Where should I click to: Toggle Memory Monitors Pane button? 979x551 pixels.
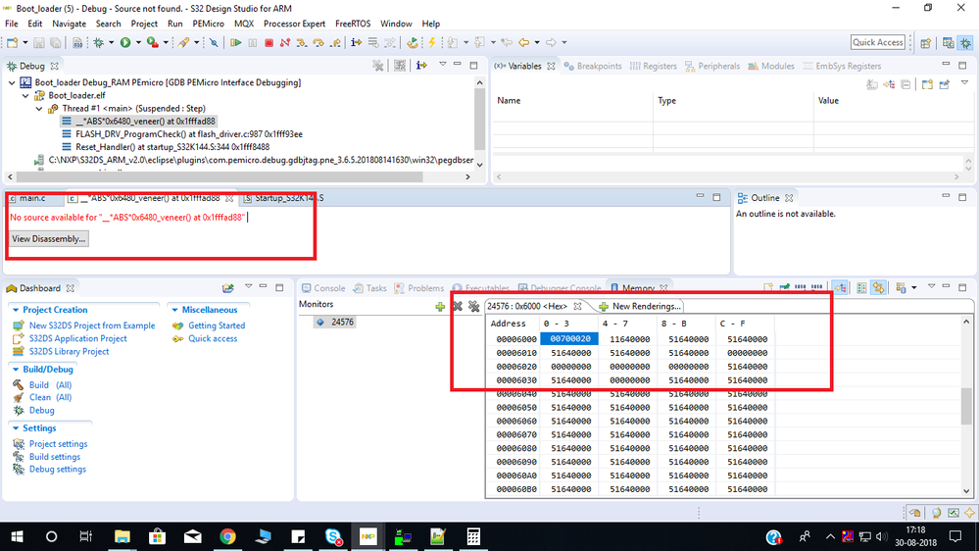click(841, 287)
